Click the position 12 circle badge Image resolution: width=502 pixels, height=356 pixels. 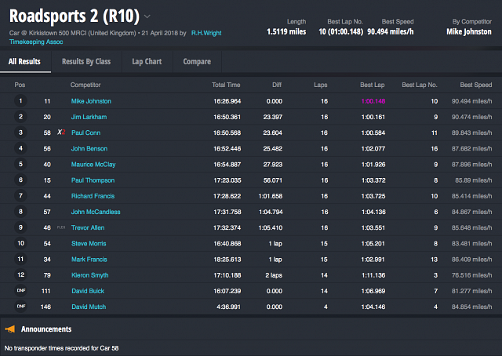[x=21, y=274]
